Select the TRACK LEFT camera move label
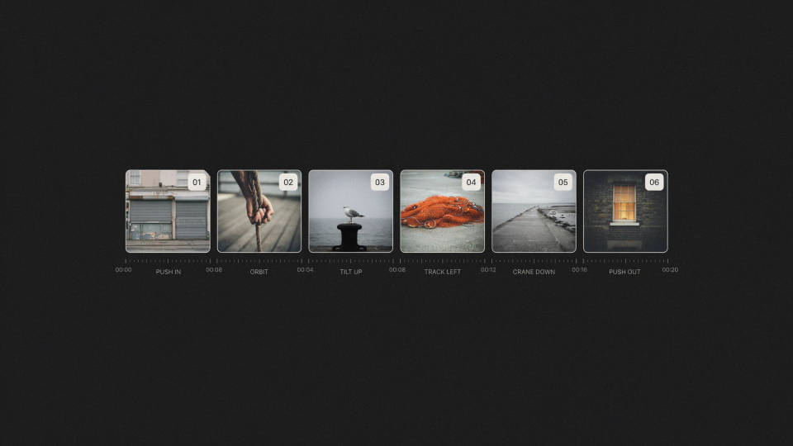793x446 pixels. pos(443,272)
